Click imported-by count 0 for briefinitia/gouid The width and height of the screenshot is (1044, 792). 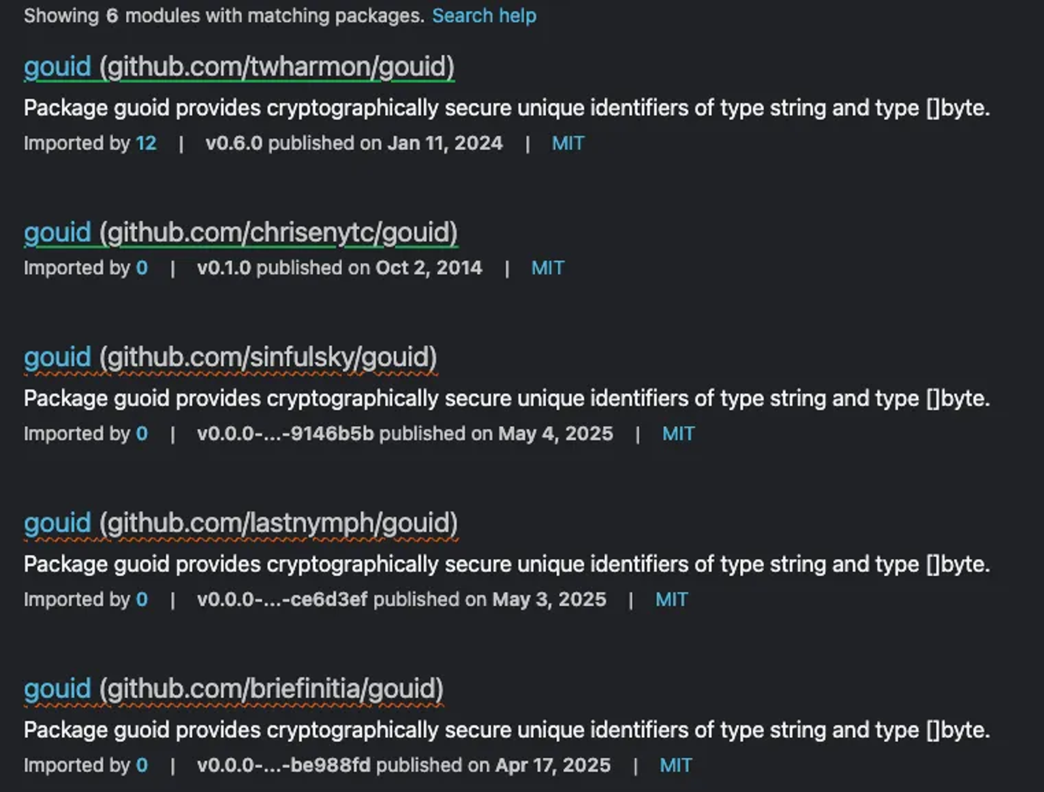142,765
